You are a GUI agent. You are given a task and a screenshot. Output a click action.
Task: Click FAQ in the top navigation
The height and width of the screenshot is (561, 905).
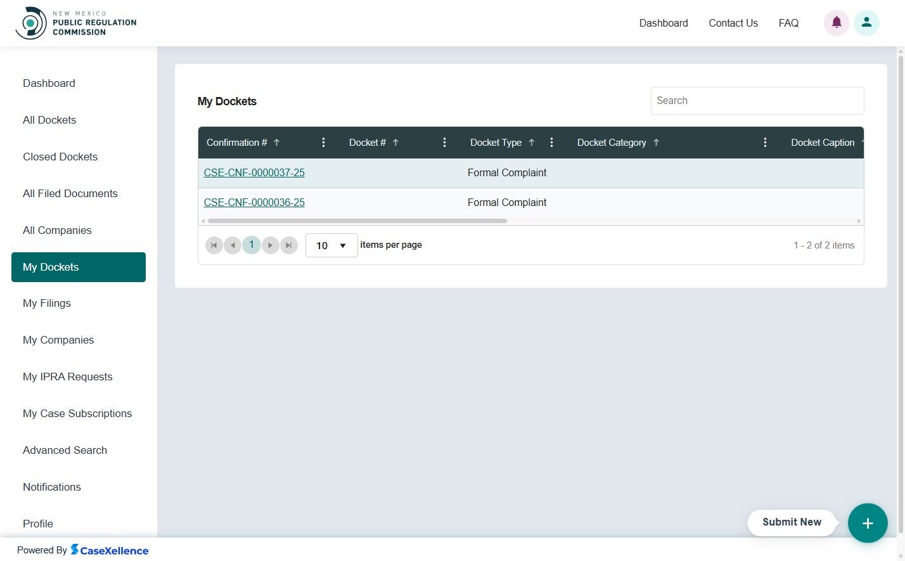[x=788, y=23]
